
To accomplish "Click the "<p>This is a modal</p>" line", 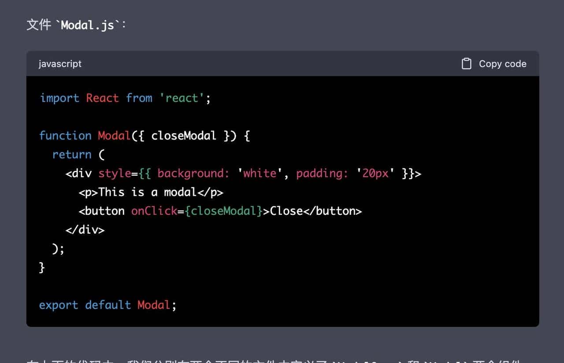I will click(x=151, y=192).
